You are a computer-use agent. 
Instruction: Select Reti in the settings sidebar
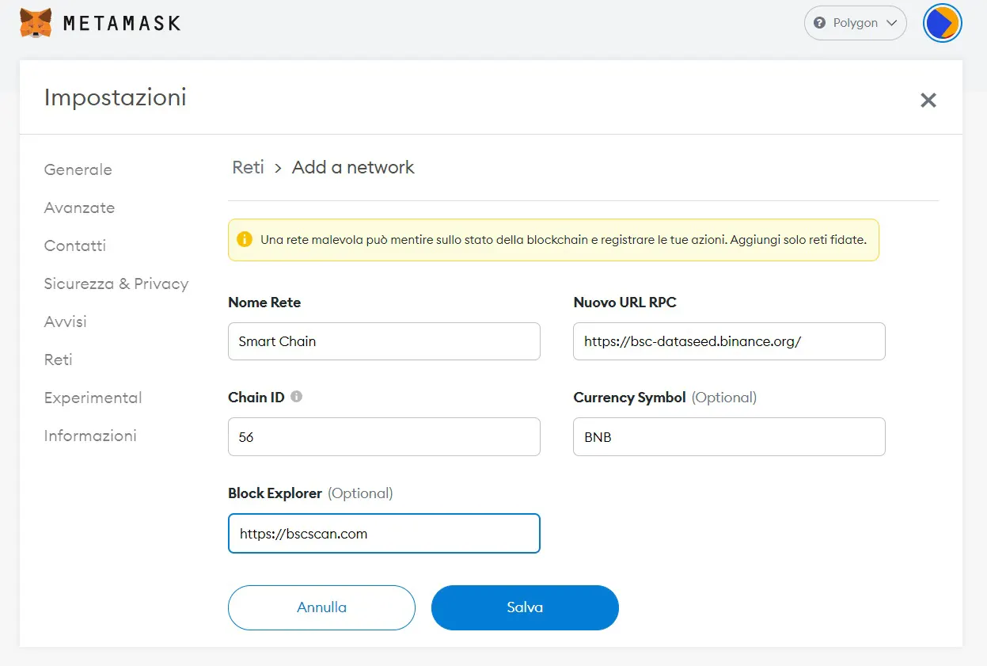tap(58, 360)
